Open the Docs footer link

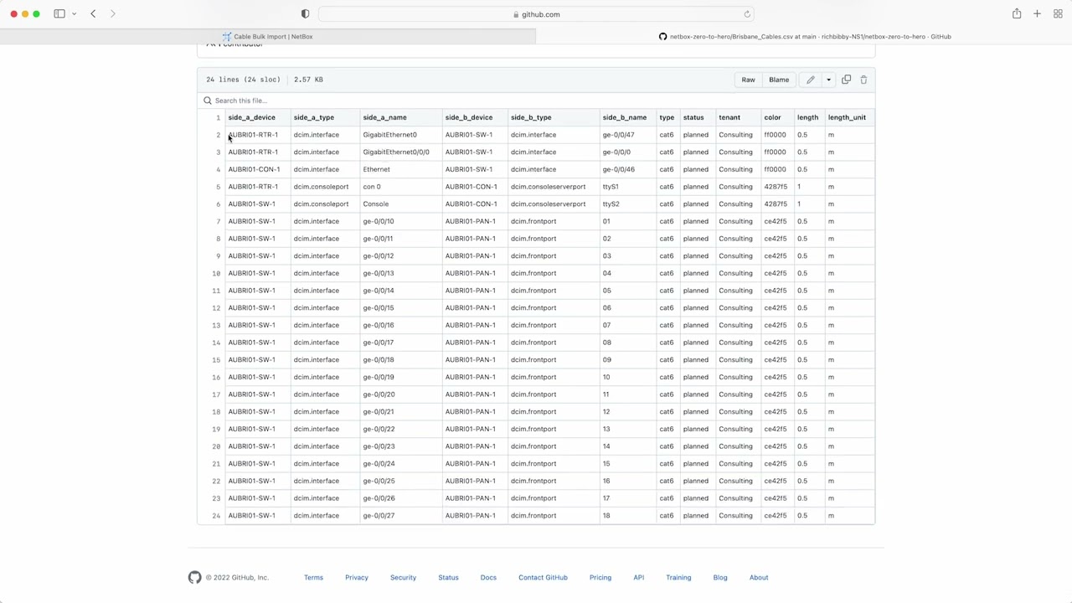pos(488,577)
